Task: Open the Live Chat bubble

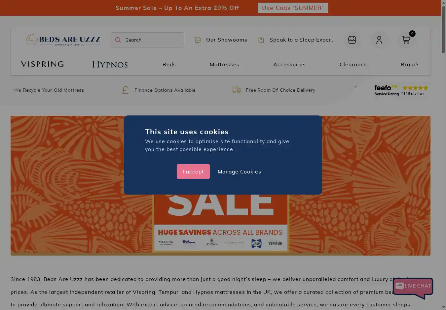Action: [x=413, y=288]
